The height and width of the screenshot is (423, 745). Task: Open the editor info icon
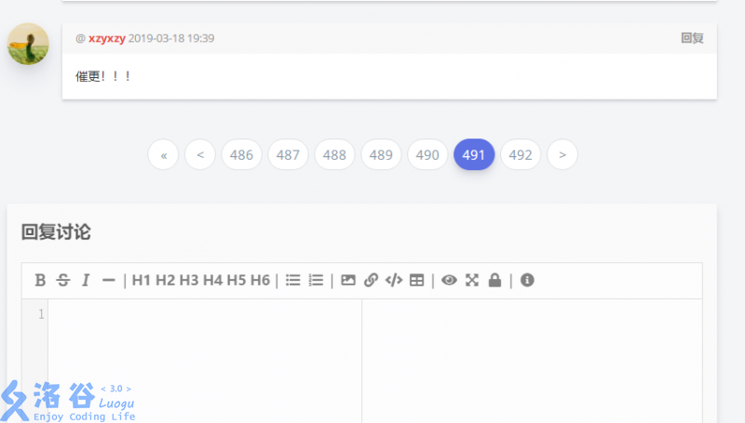click(527, 280)
